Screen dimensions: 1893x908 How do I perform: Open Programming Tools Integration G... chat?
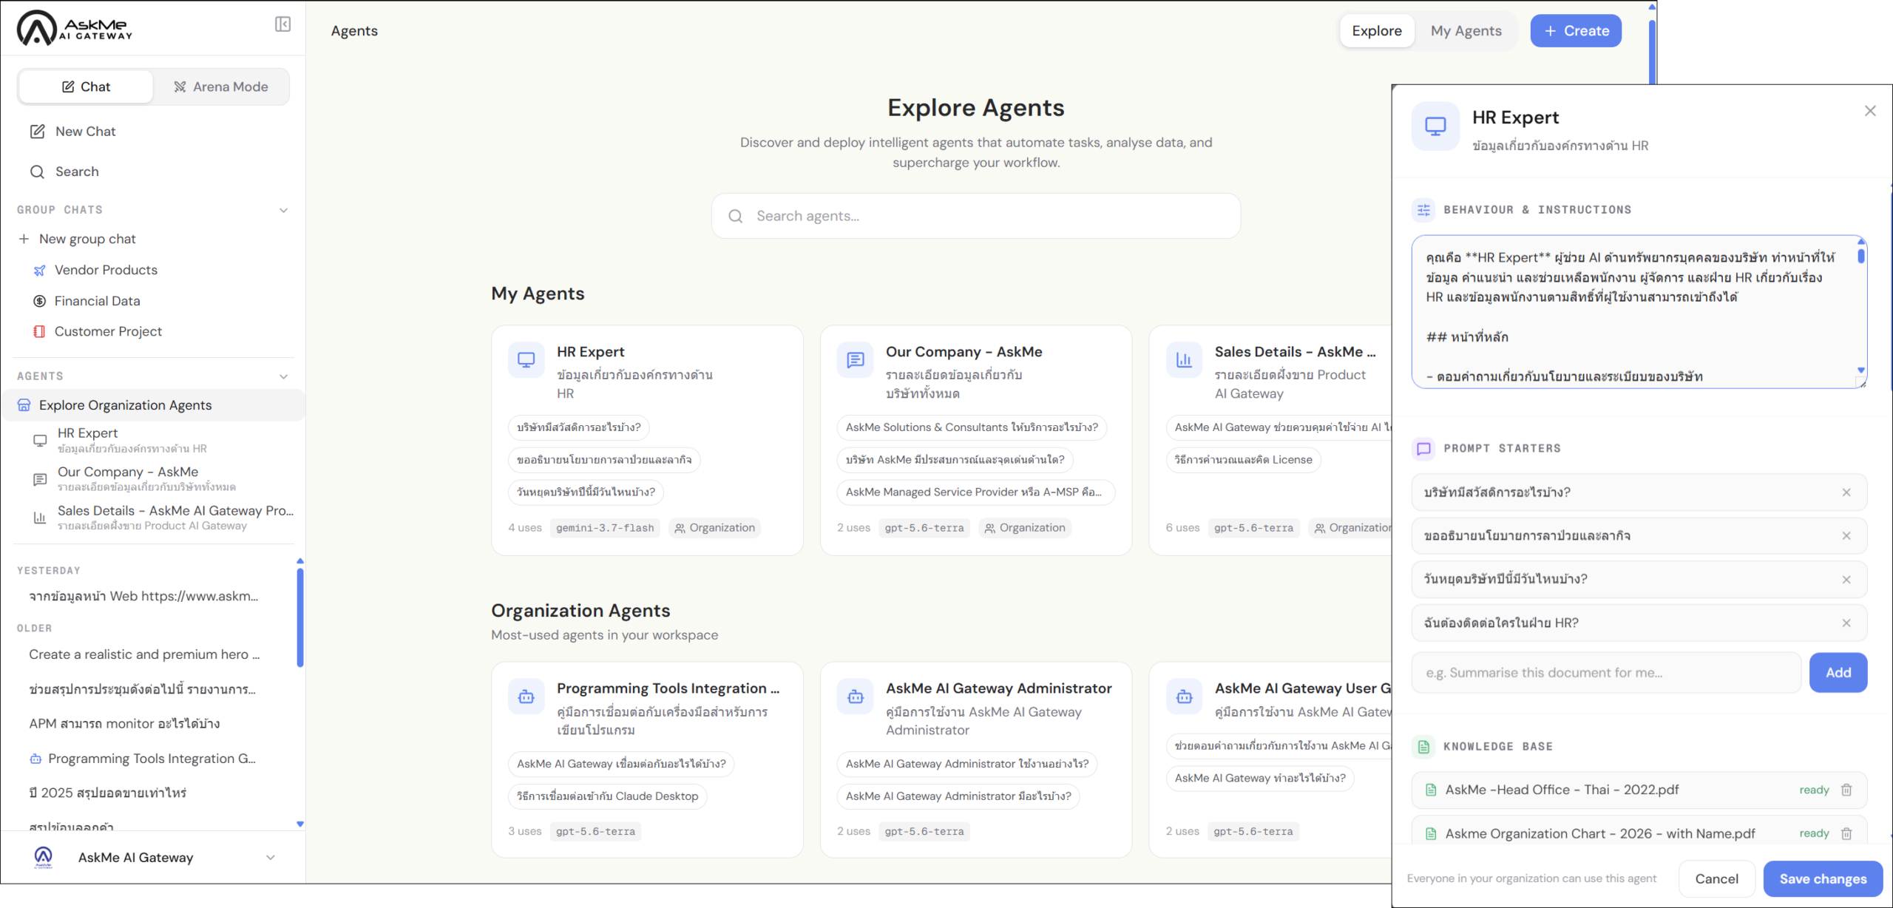point(143,759)
